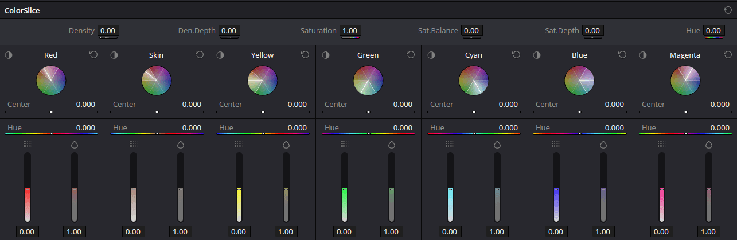Click the Green saturation droplet icon
Viewport: 737px width, 240px height.
pos(392,145)
